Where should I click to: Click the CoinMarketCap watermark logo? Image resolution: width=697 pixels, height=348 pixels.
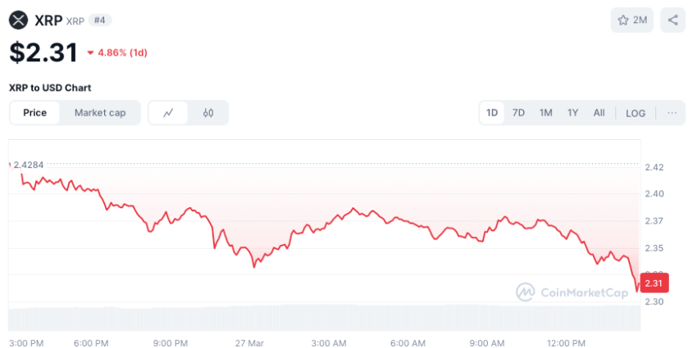tap(570, 292)
